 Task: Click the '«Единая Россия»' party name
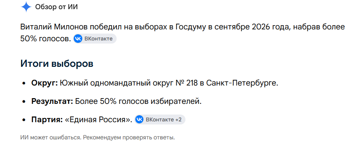point(98,120)
